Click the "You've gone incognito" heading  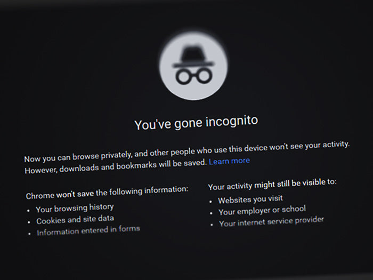click(196, 123)
